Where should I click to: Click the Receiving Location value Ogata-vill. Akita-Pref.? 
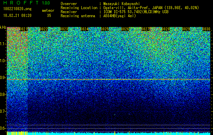pyautogui.click(x=127, y=8)
